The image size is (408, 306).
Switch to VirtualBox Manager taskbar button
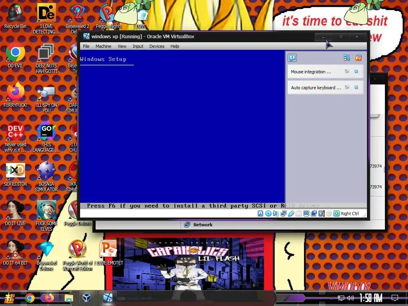86,298
